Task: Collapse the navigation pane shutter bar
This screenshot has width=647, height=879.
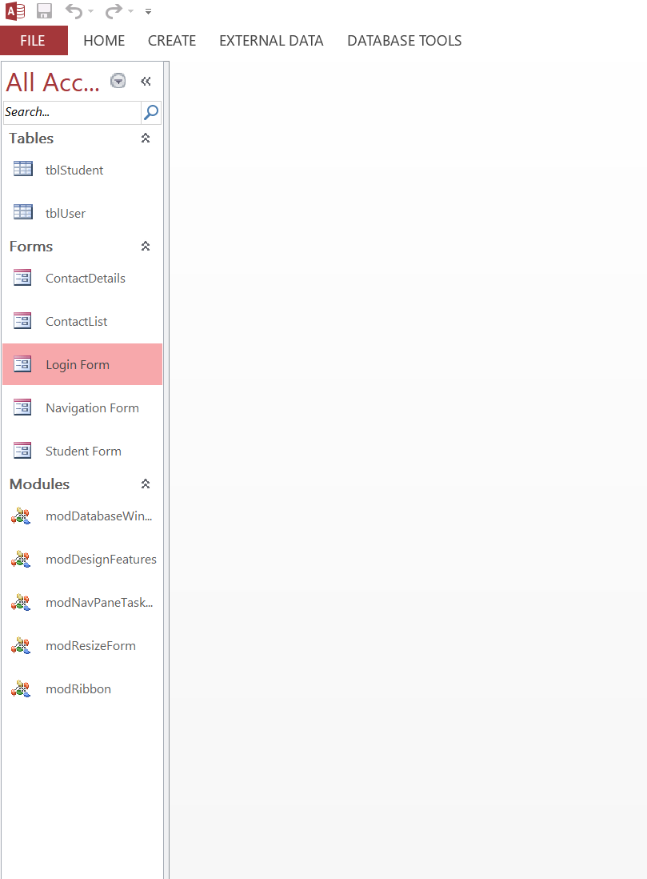Action: tap(146, 82)
